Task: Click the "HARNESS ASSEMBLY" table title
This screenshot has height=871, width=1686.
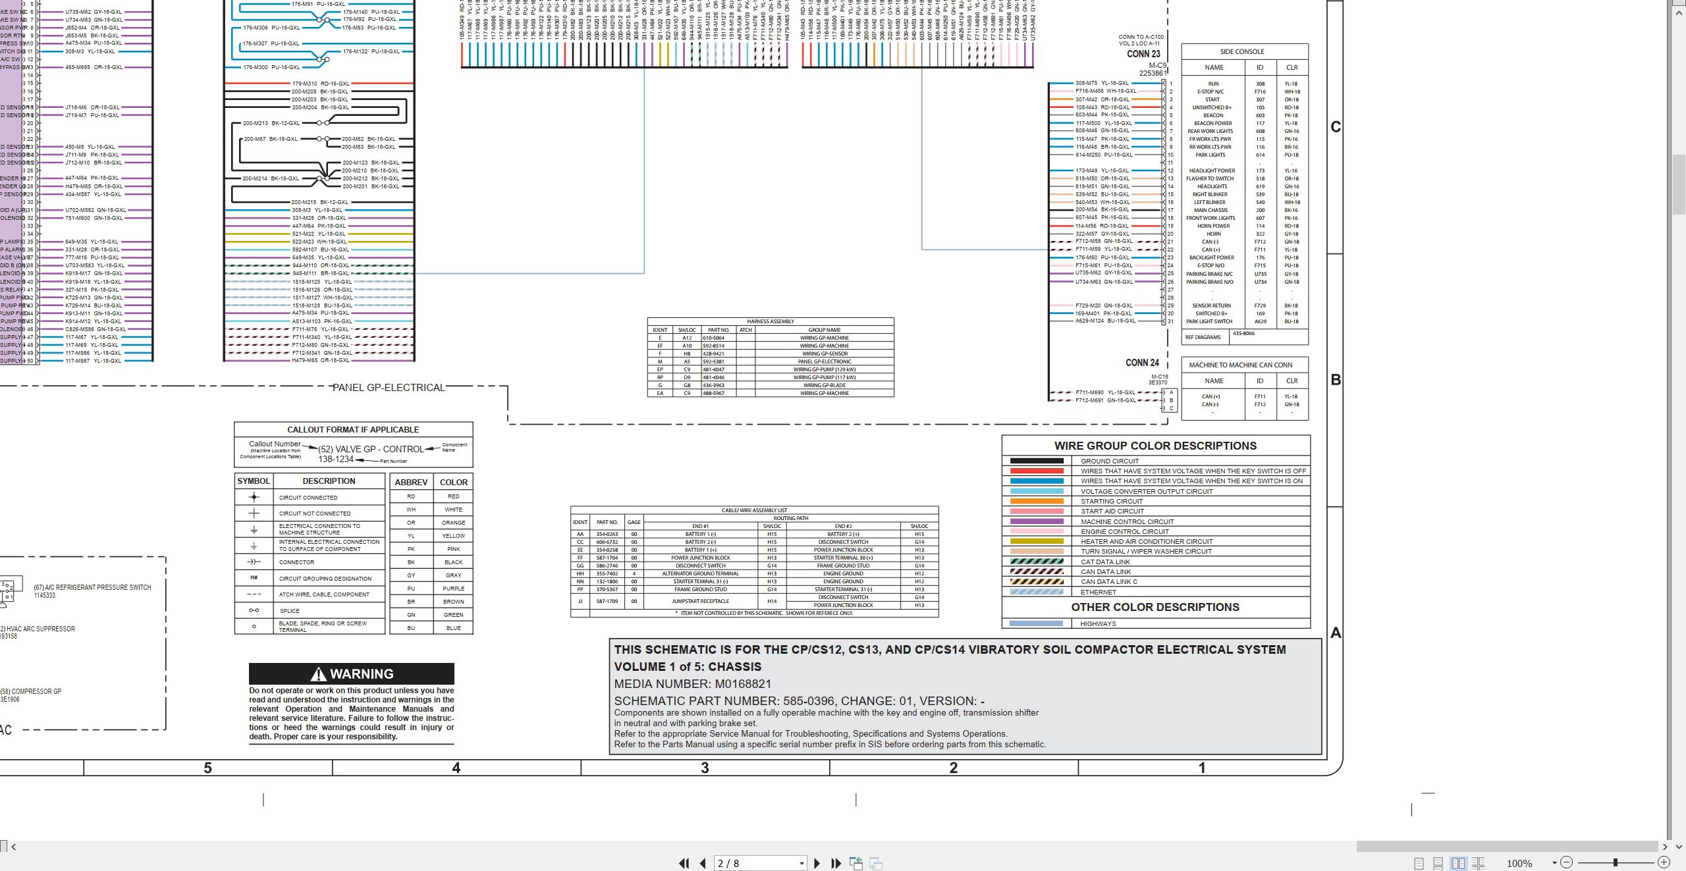Action: click(771, 321)
